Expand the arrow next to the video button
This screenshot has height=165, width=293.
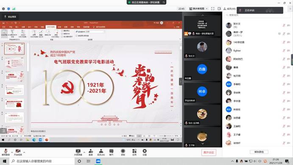(x=24, y=152)
